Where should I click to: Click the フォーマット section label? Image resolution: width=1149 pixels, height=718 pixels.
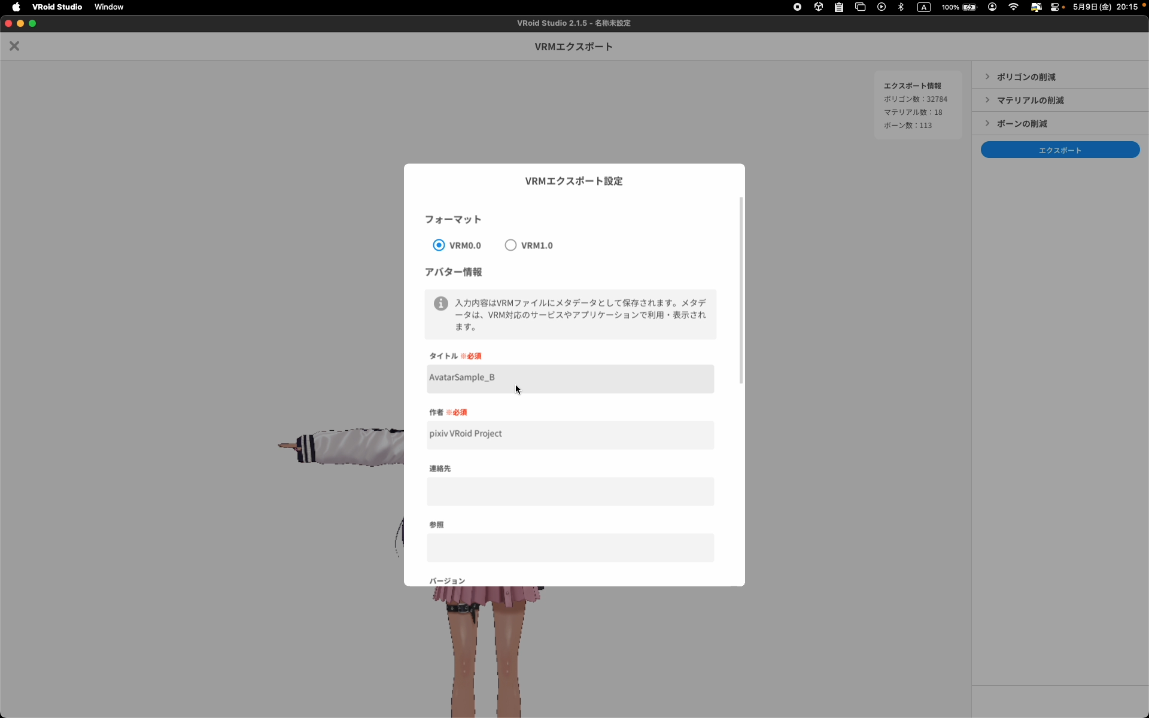click(x=453, y=219)
